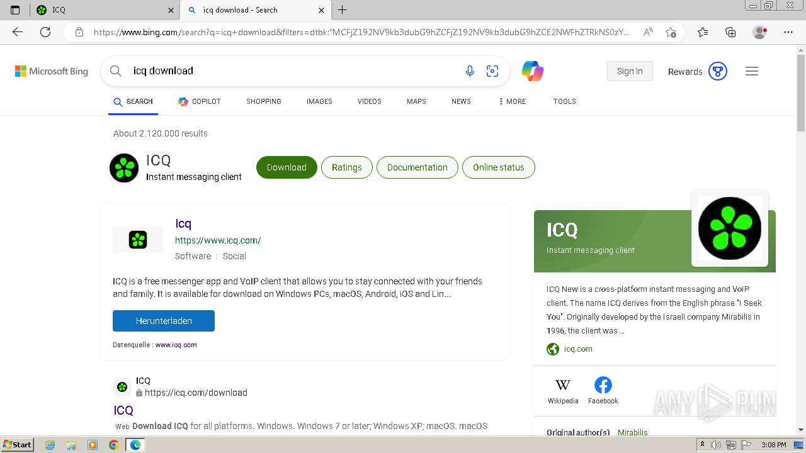Click the Online status pill button

(x=499, y=167)
